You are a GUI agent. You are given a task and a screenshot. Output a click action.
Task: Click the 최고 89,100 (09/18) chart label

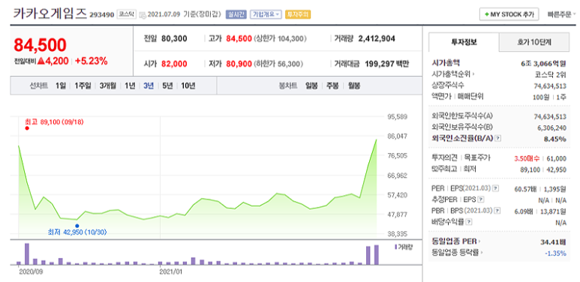54,121
